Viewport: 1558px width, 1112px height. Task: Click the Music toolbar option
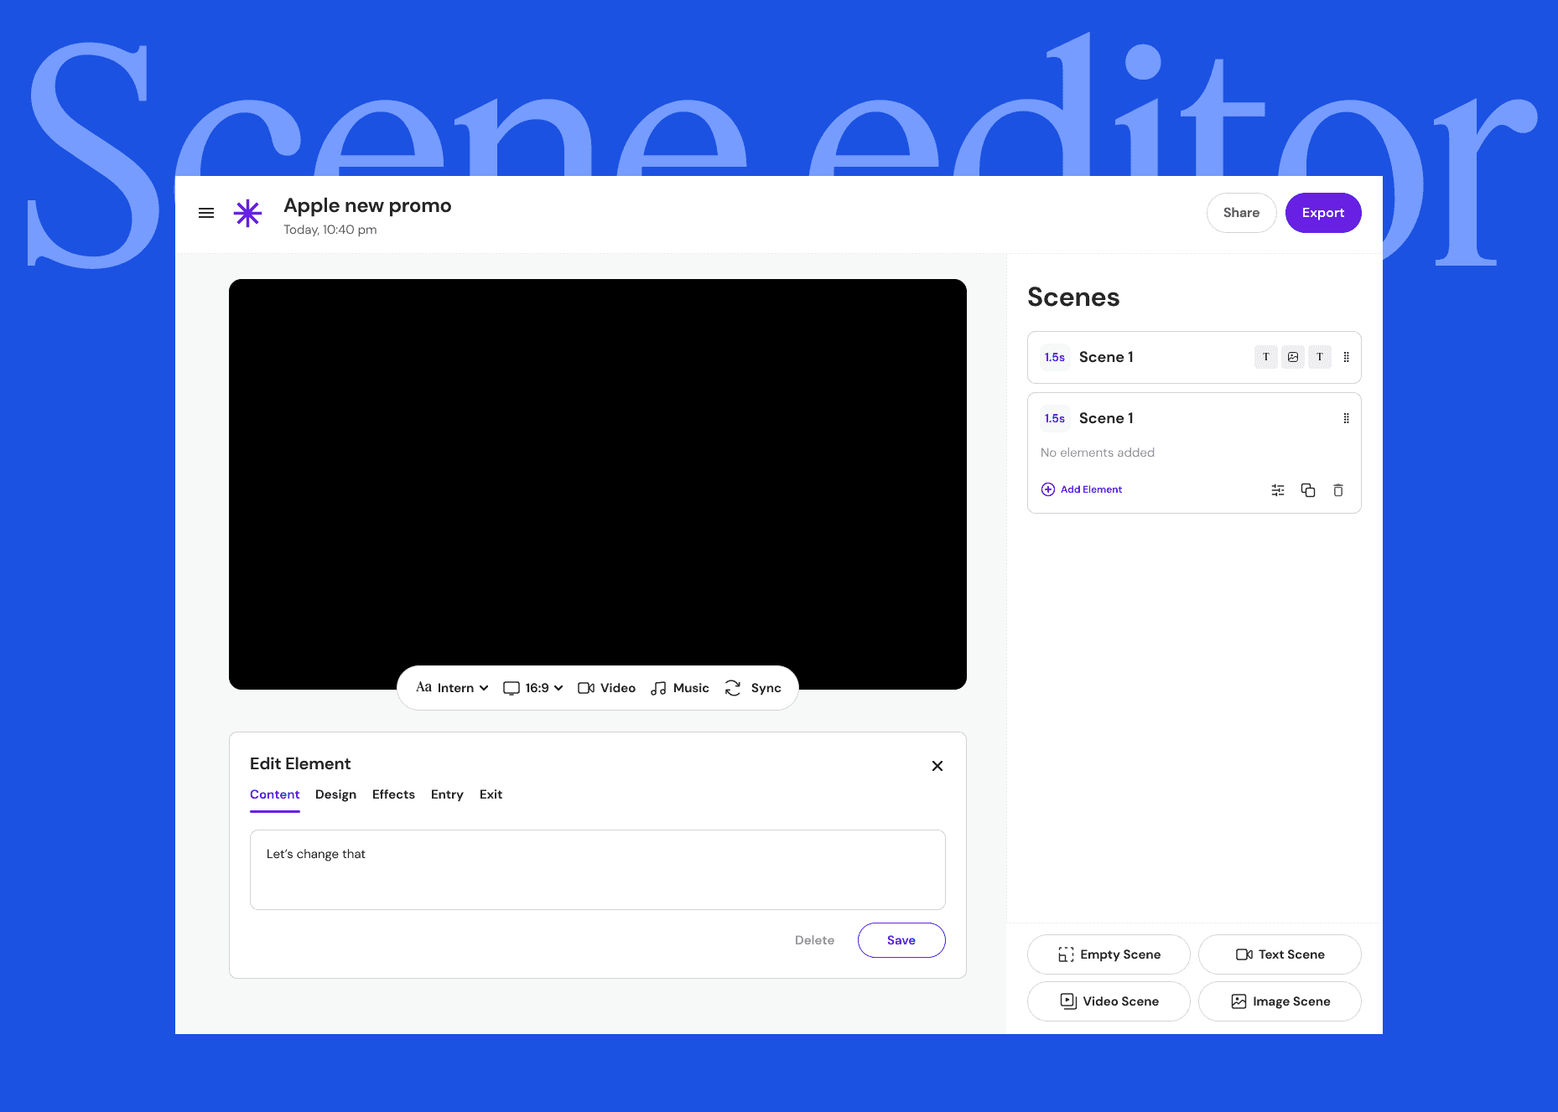click(680, 688)
